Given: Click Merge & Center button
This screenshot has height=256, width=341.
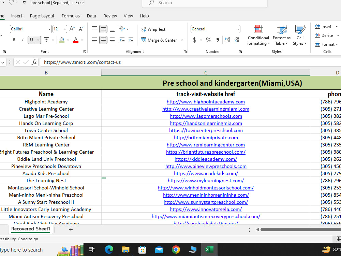Looking at the screenshot, I should pyautogui.click(x=159, y=40).
